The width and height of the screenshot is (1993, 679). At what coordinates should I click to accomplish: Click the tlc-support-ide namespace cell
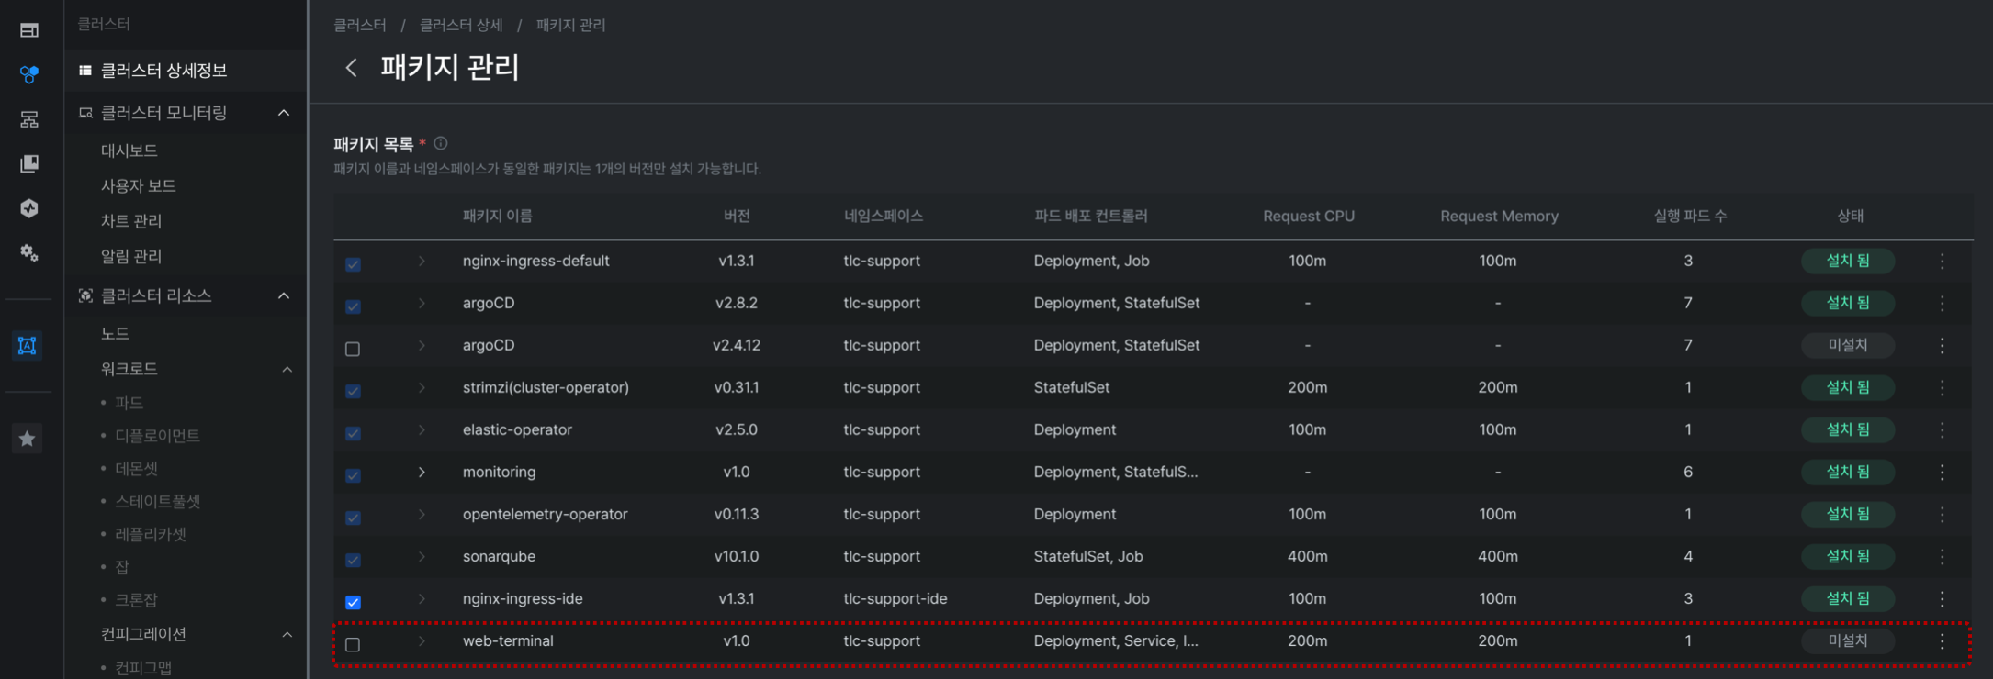click(x=895, y=598)
